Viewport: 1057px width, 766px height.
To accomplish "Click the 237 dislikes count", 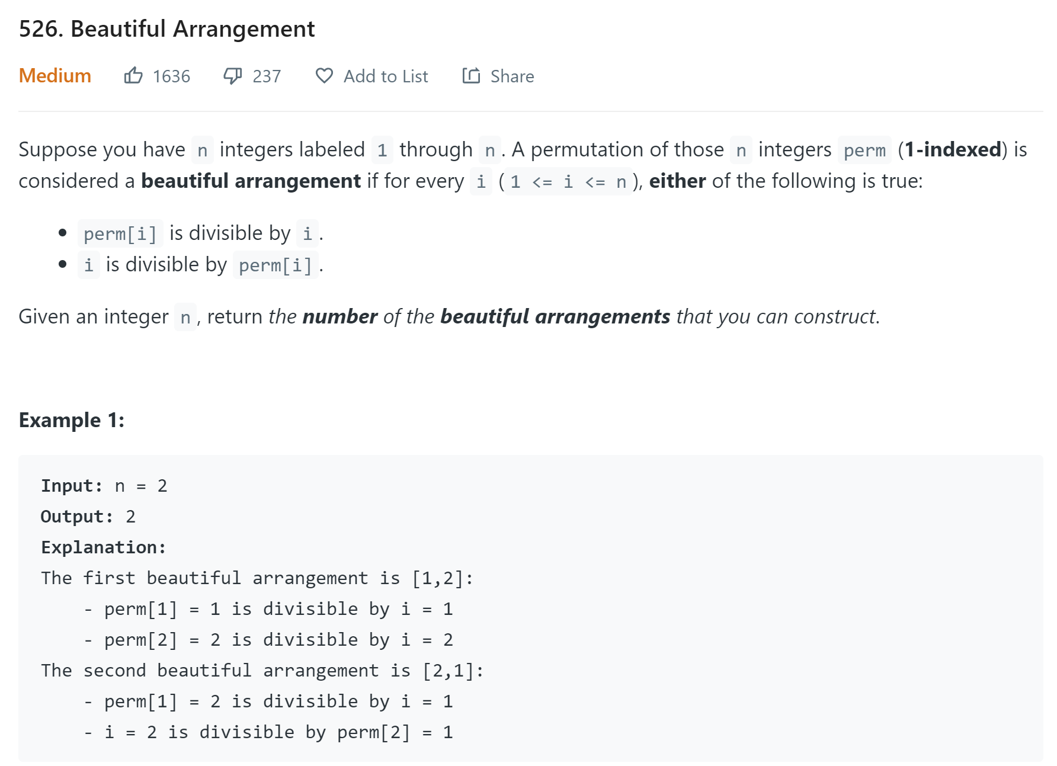I will (267, 76).
